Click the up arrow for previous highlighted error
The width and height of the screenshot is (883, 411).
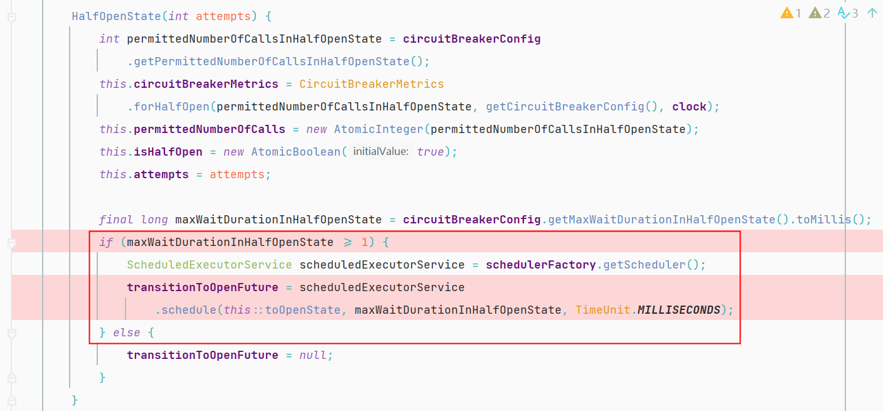pyautogui.click(x=872, y=13)
